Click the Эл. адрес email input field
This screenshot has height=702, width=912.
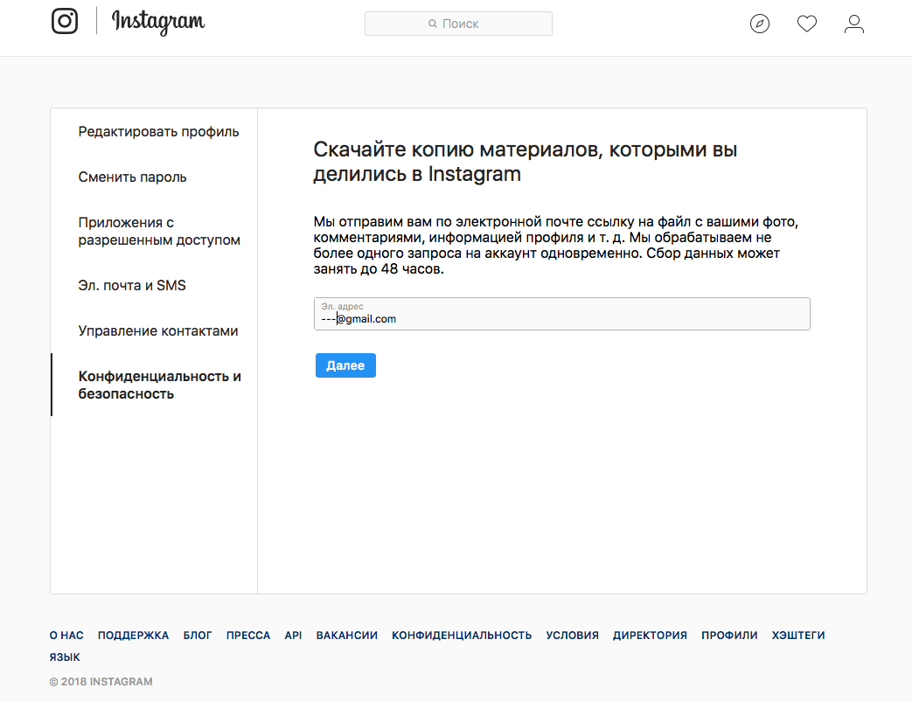(562, 314)
